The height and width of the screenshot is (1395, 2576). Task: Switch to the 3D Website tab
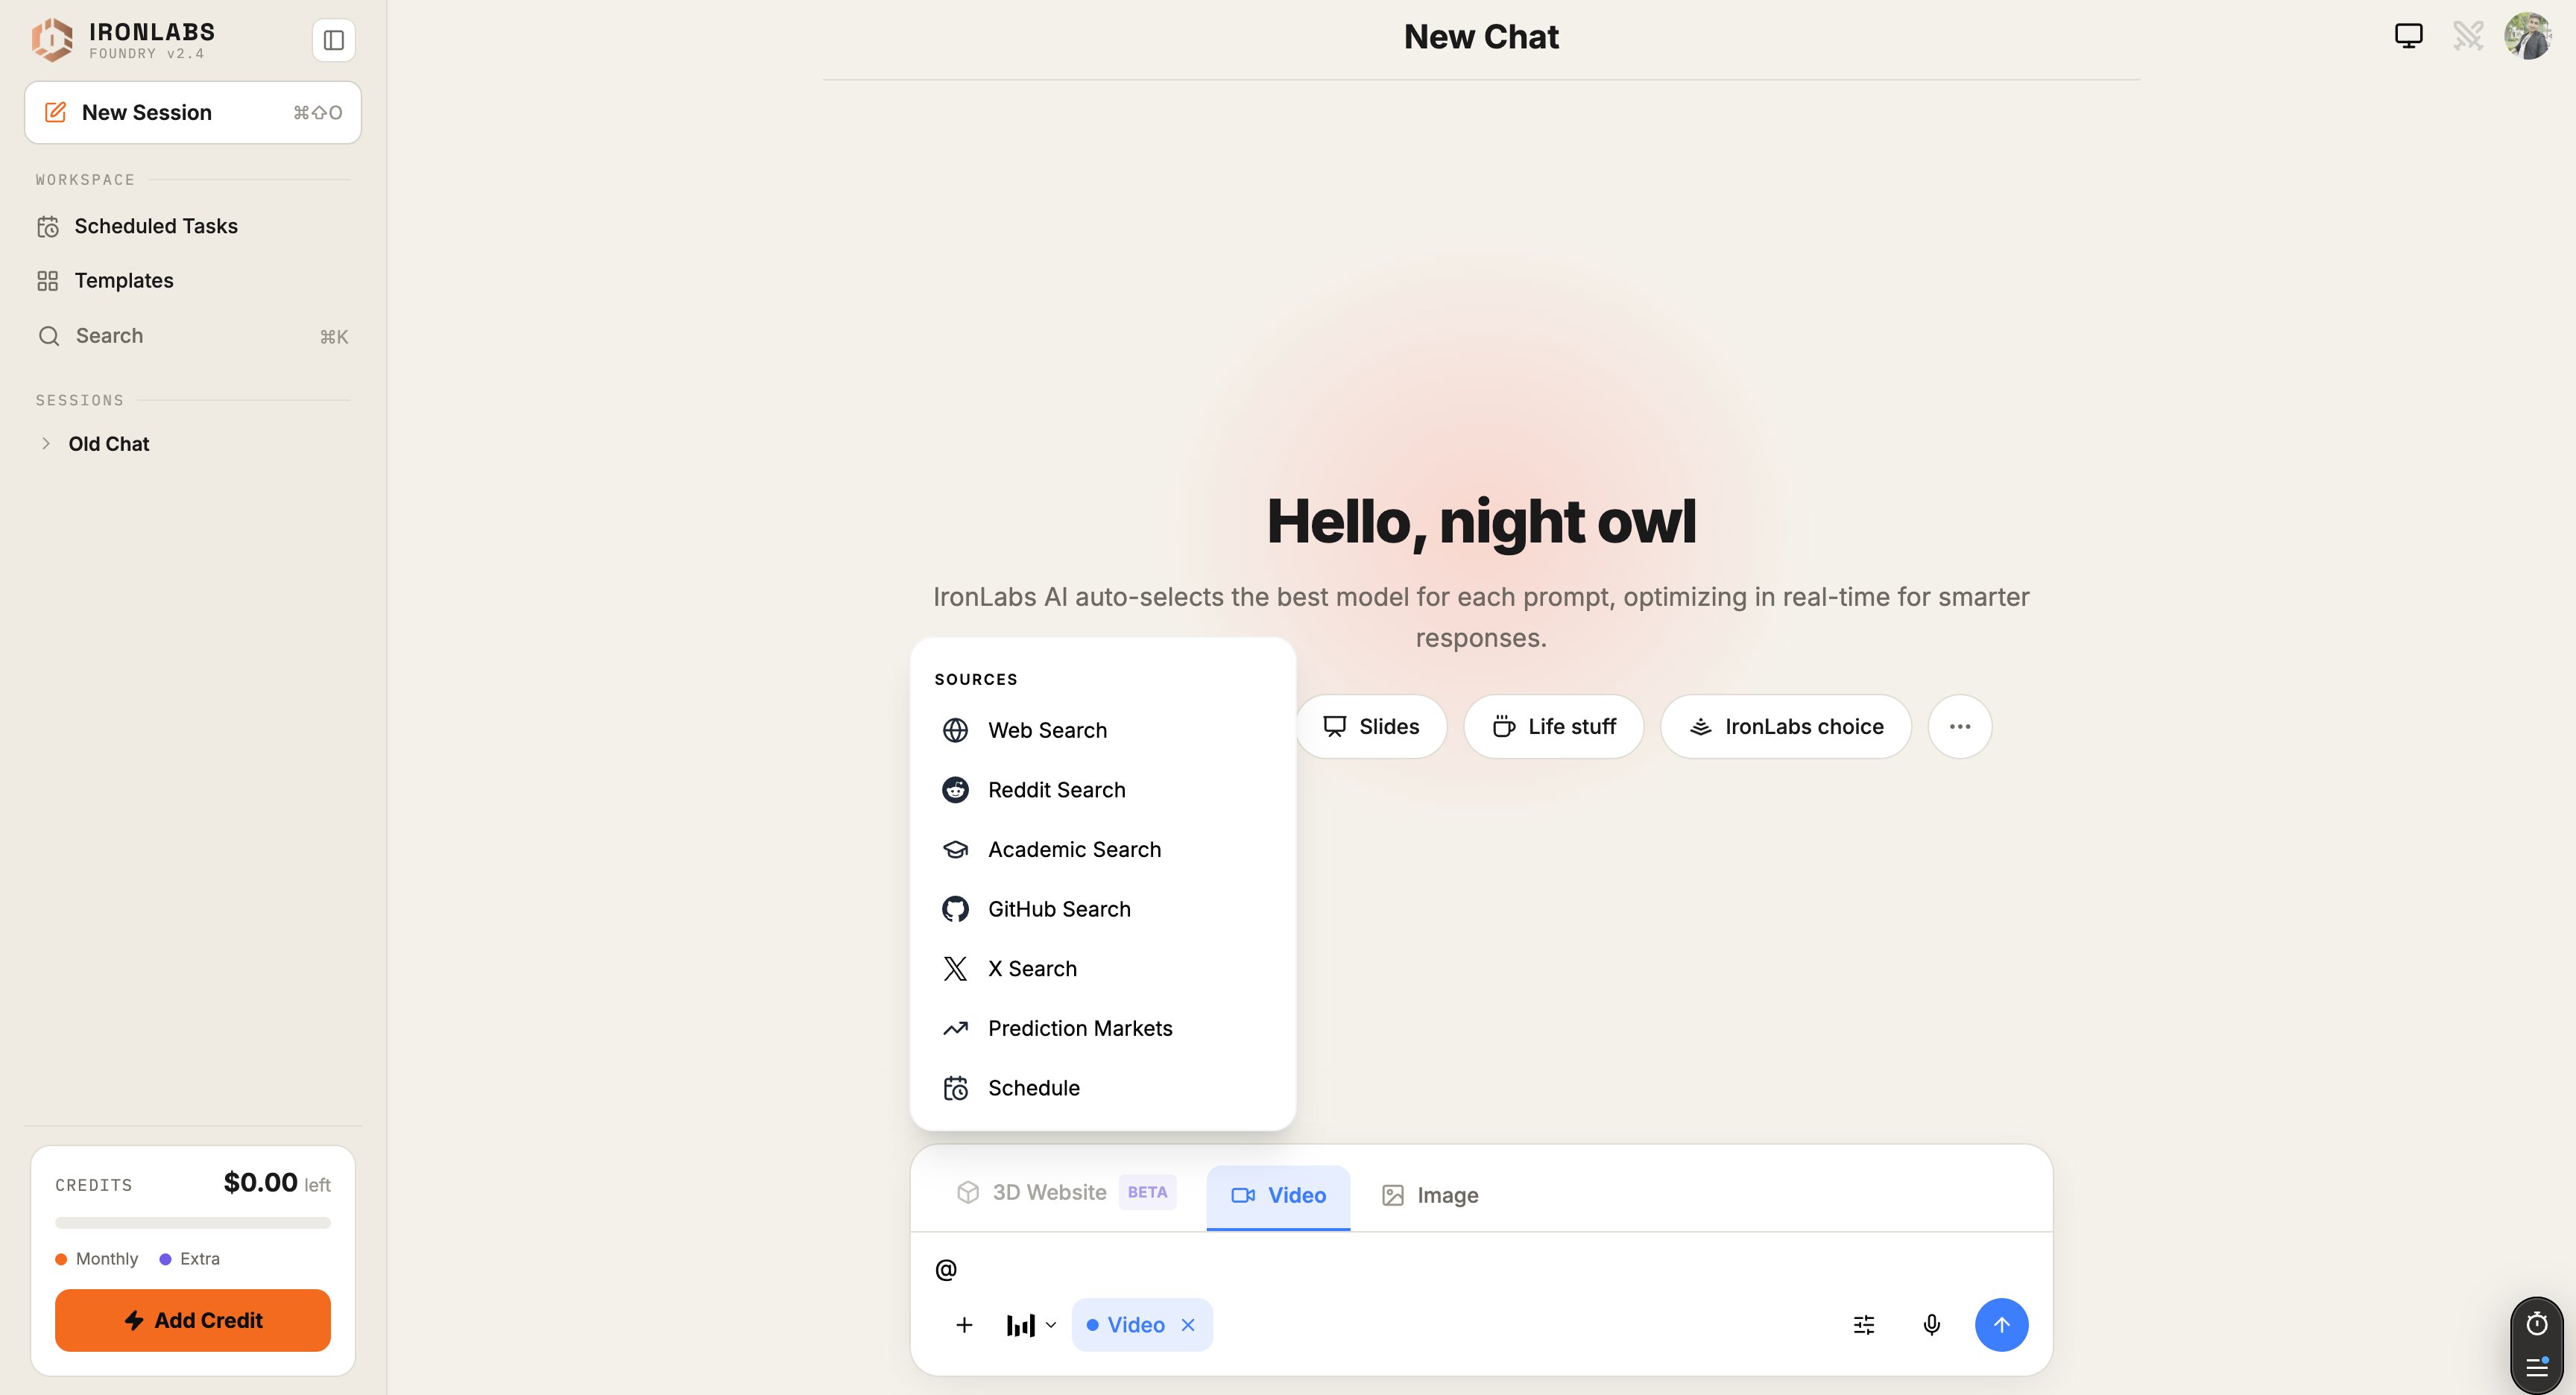(x=1066, y=1193)
